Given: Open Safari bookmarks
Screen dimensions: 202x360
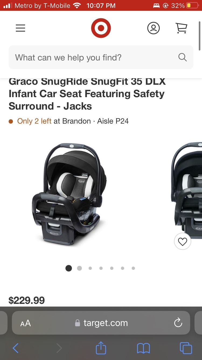Looking at the screenshot, I should (143, 348).
